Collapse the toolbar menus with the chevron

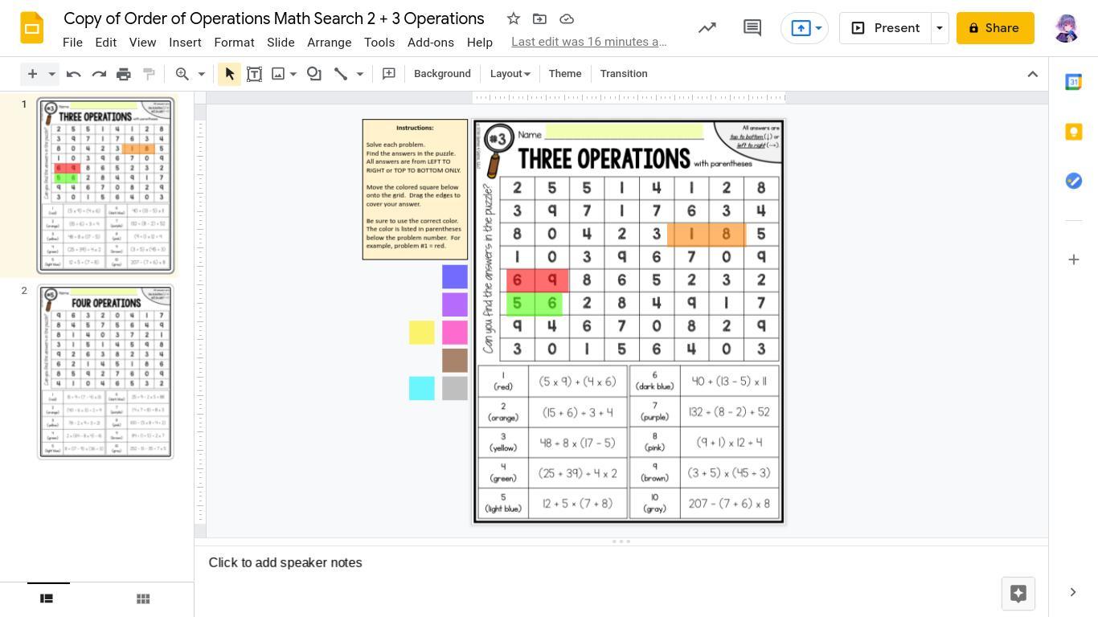pyautogui.click(x=1033, y=74)
